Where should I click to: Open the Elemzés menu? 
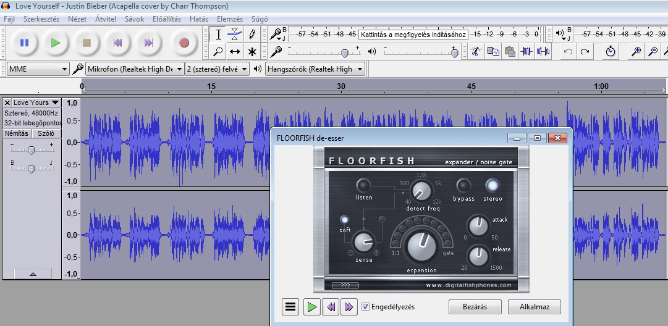click(230, 19)
